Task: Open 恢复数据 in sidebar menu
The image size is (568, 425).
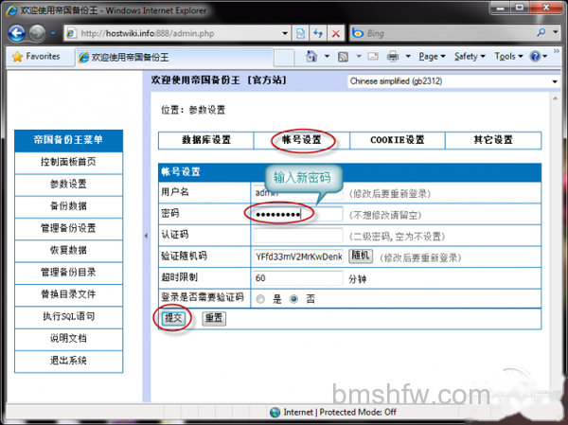Action: [68, 251]
